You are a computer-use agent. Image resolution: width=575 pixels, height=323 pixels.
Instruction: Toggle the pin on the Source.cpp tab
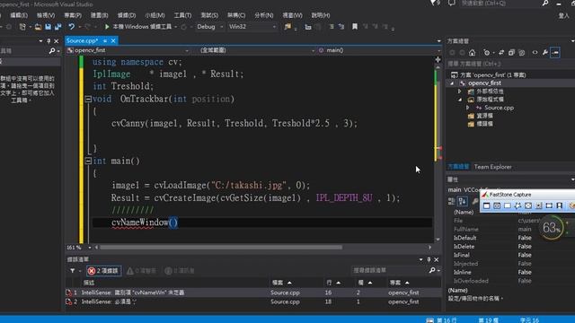(105, 40)
